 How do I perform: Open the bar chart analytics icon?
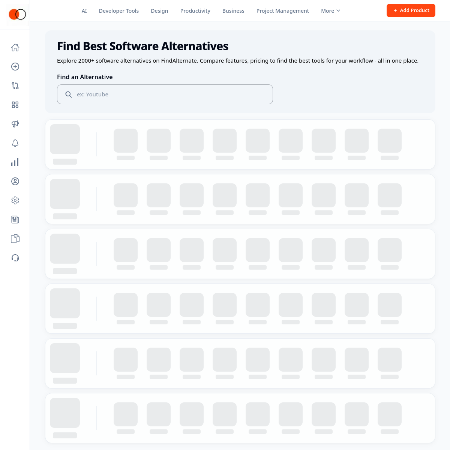click(x=15, y=162)
